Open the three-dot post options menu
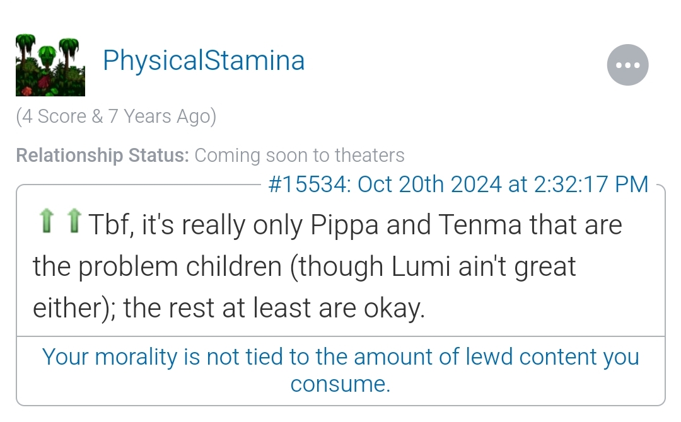Screen dimensions: 681x422 click(x=627, y=65)
